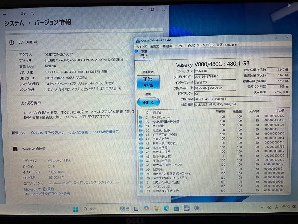Select the リードエラーレート attribute row
The image size is (298, 224).
tap(212, 117)
